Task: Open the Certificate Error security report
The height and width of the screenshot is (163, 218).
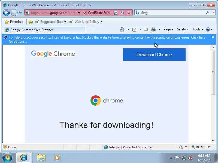Action: pos(97,13)
